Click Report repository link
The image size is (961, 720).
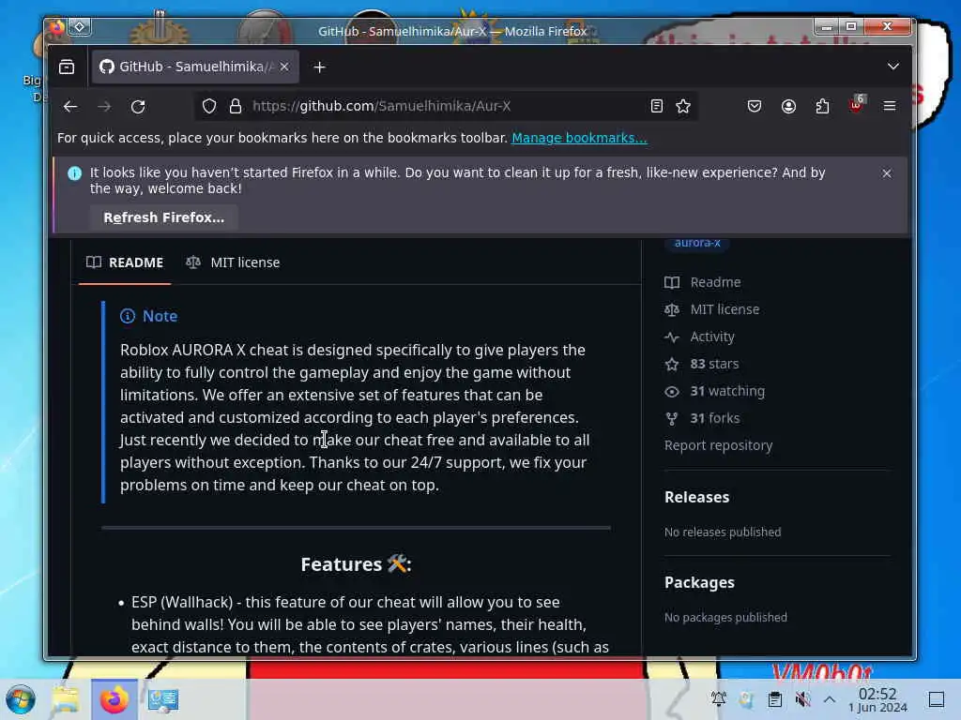pos(718,445)
